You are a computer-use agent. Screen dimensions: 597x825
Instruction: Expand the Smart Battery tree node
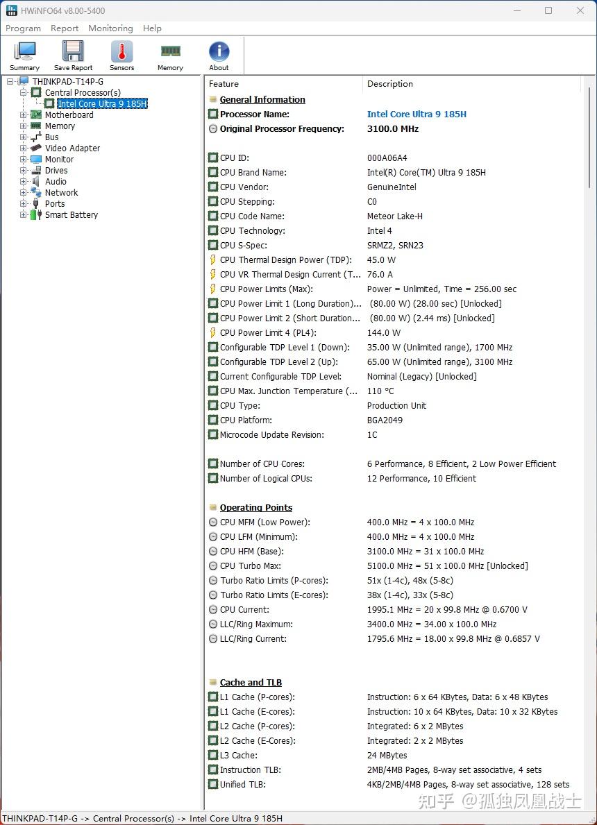coord(23,214)
